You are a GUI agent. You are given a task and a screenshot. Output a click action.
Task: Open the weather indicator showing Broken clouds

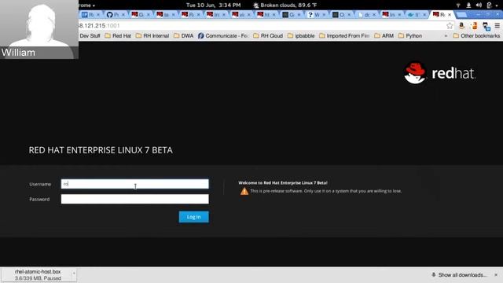(285, 6)
